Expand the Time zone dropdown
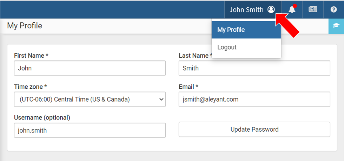Viewport: 345px width, 161px height. coord(90,99)
